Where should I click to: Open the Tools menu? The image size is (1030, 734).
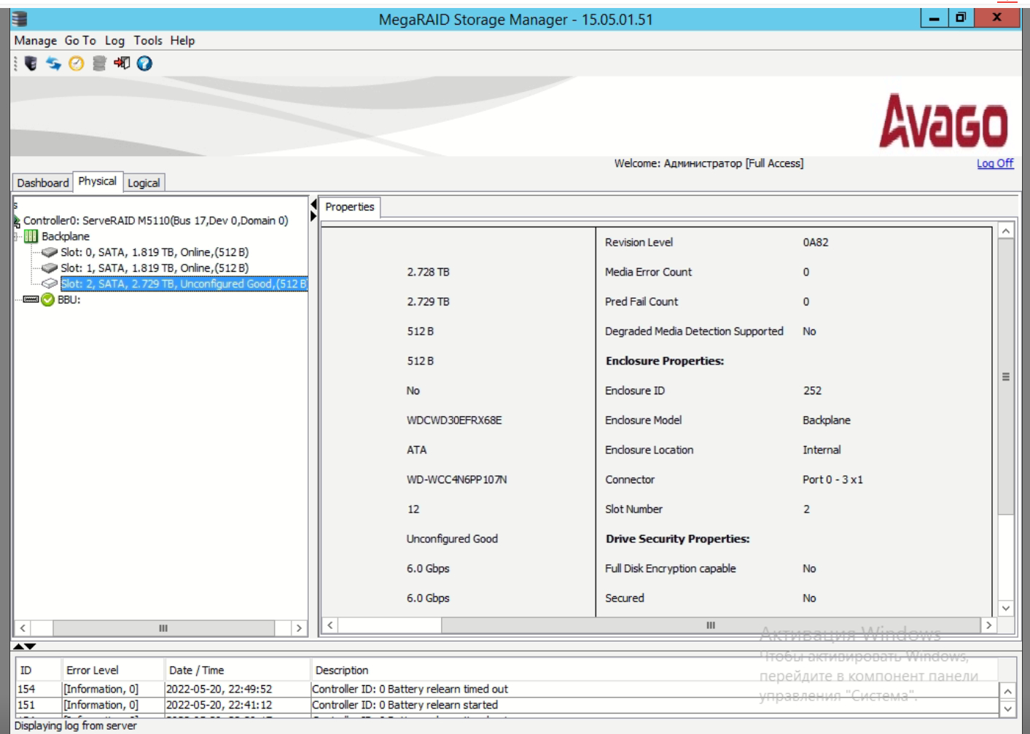[x=148, y=41]
